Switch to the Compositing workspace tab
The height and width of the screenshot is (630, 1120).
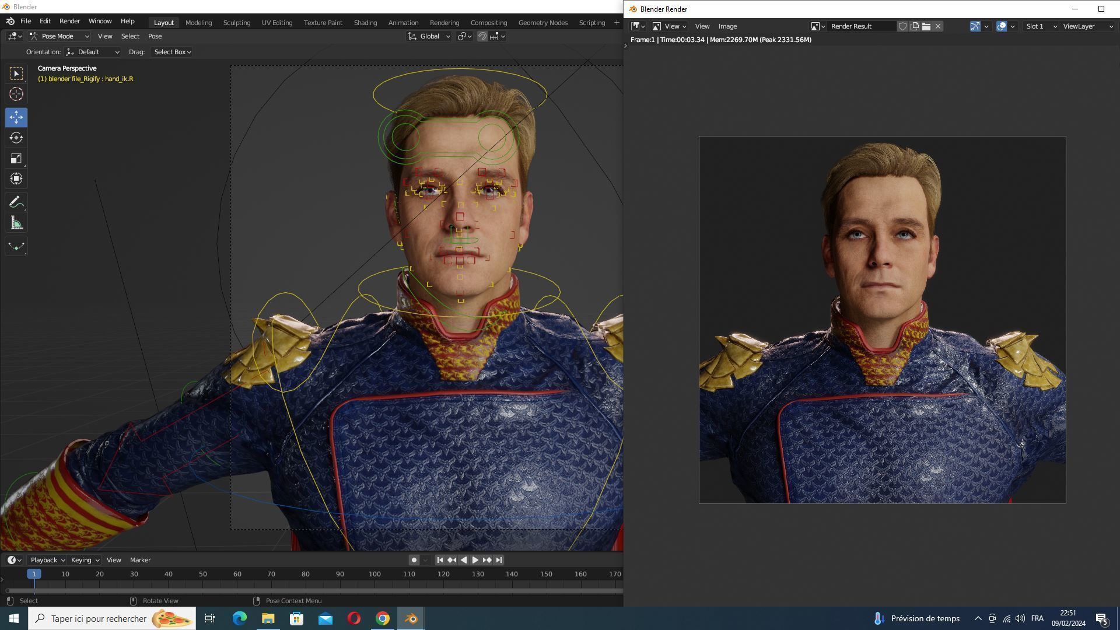489,23
